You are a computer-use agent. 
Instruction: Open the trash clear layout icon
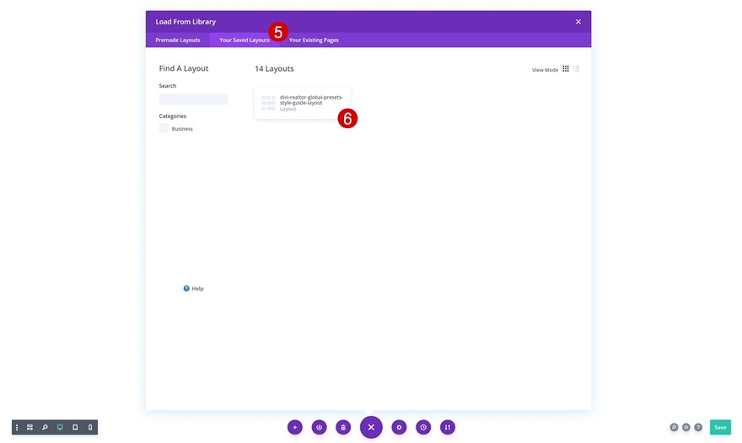pyautogui.click(x=343, y=427)
